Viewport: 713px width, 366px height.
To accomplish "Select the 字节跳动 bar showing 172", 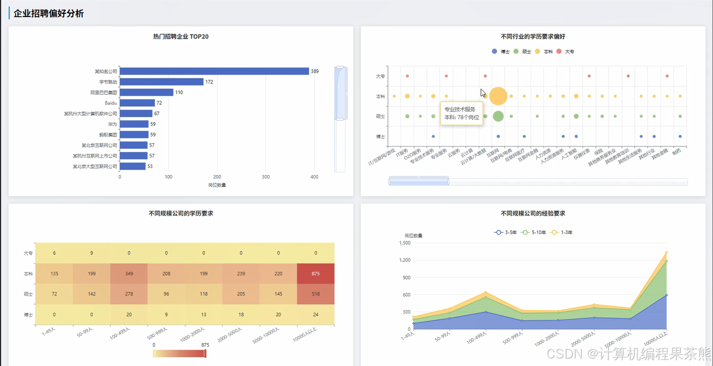I will pos(162,82).
